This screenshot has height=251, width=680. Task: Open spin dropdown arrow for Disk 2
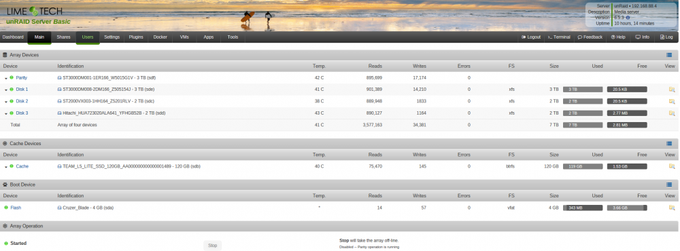[x=6, y=102]
